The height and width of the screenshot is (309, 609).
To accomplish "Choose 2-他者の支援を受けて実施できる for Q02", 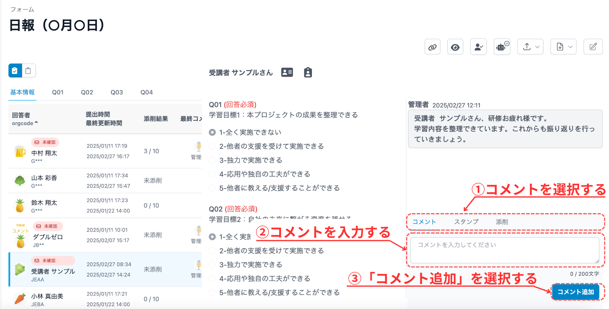I will coord(212,251).
